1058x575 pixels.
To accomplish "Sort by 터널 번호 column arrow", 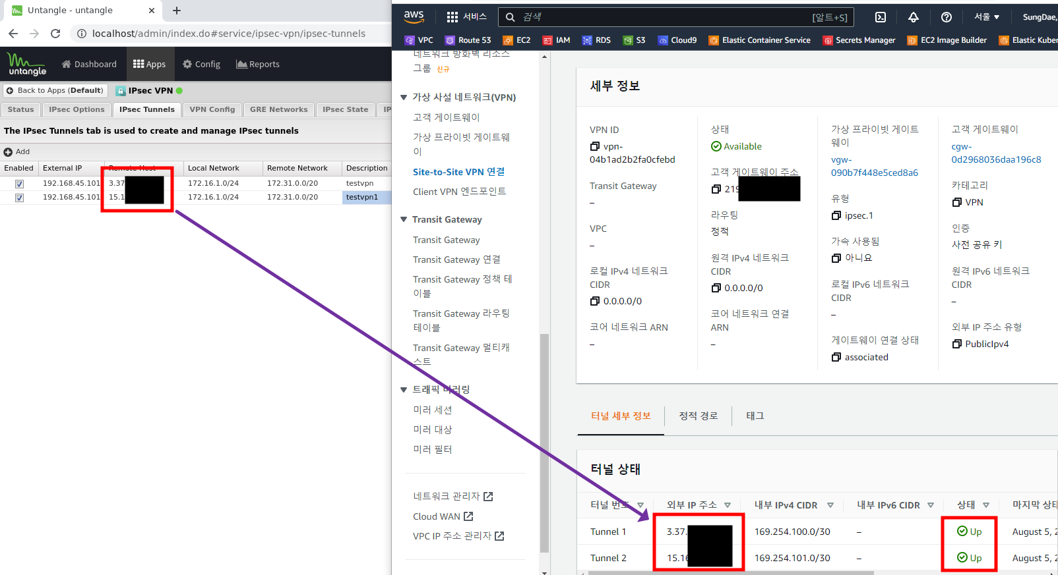I will (640, 505).
